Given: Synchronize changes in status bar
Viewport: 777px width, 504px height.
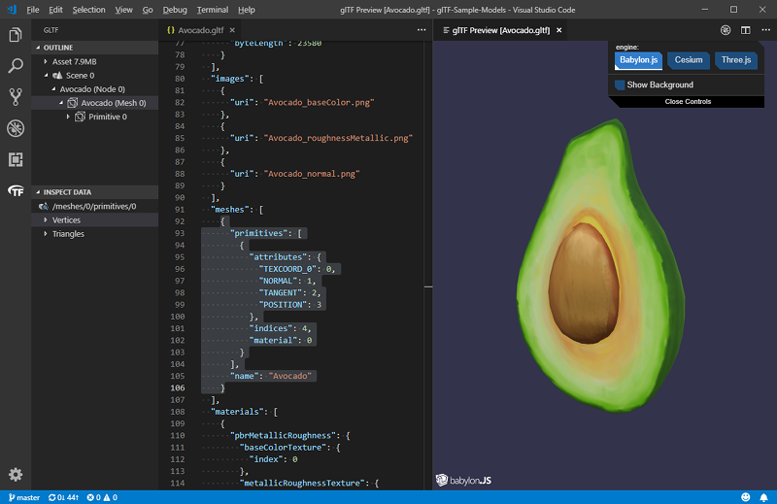Looking at the screenshot, I should coord(63,497).
